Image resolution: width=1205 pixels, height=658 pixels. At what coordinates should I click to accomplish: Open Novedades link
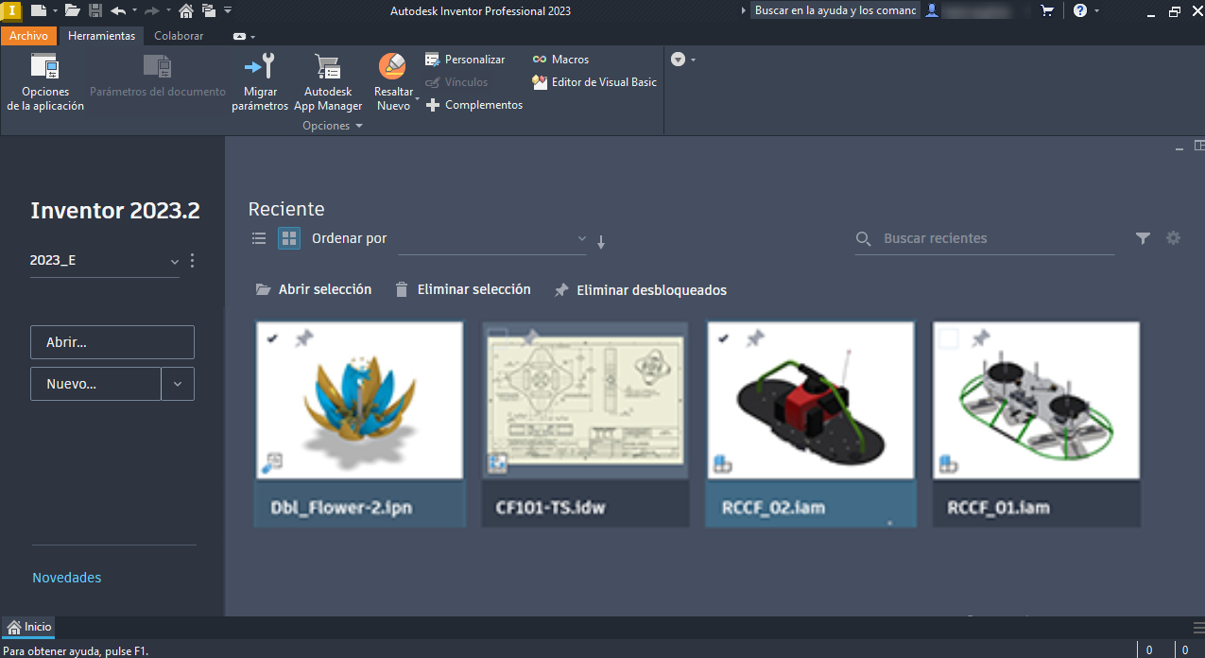(x=66, y=578)
